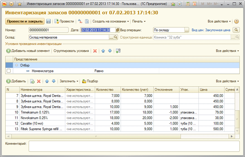The image size is (245, 157).
Task: Click Вид цен: Закупочная цена link
Action: click(211, 30)
